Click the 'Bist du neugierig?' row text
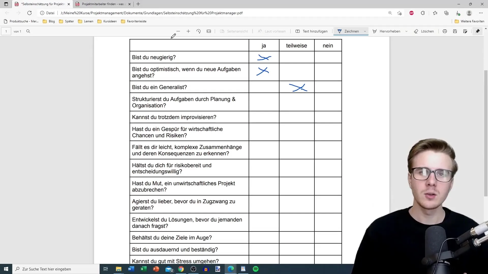The height and width of the screenshot is (274, 488). tap(154, 57)
